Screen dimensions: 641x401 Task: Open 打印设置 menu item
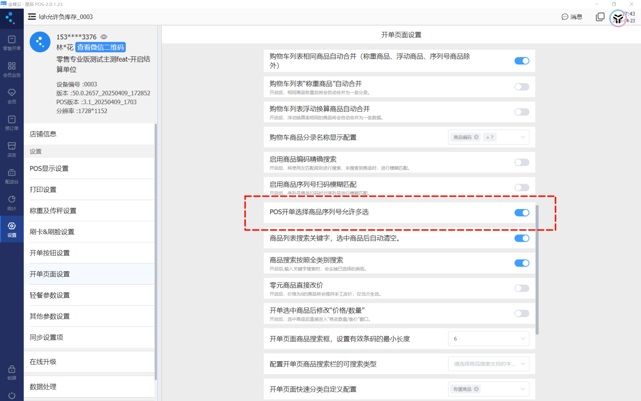tap(89, 189)
